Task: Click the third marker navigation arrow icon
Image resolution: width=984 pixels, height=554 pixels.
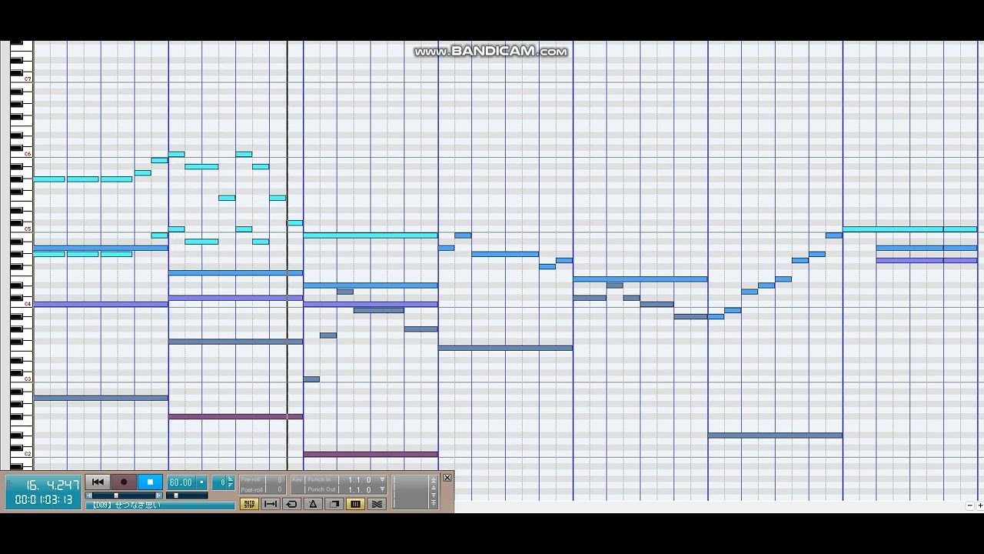Action: (434, 495)
